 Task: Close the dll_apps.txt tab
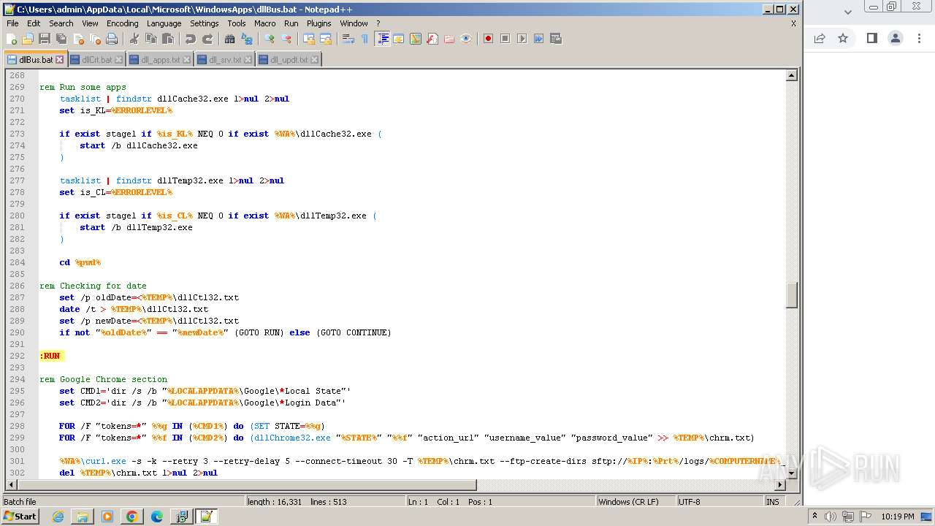[186, 60]
